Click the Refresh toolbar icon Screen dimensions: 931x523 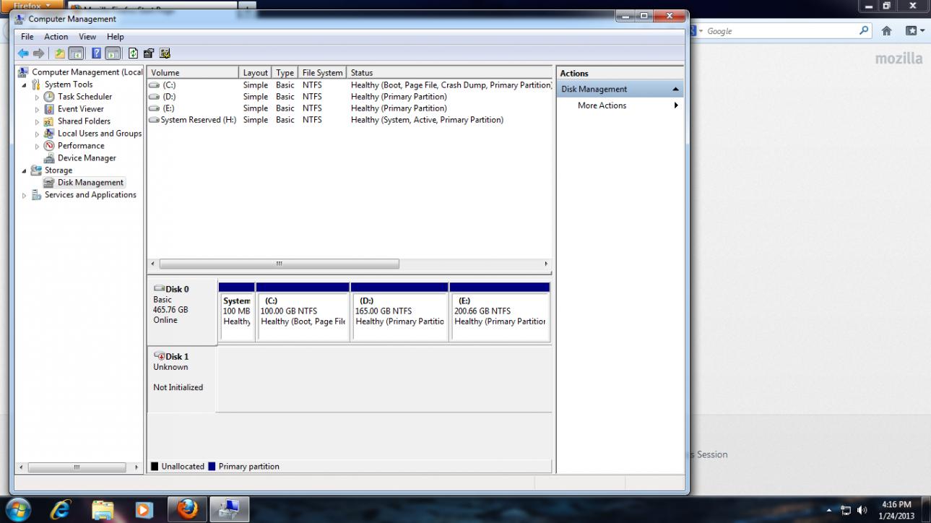click(133, 53)
